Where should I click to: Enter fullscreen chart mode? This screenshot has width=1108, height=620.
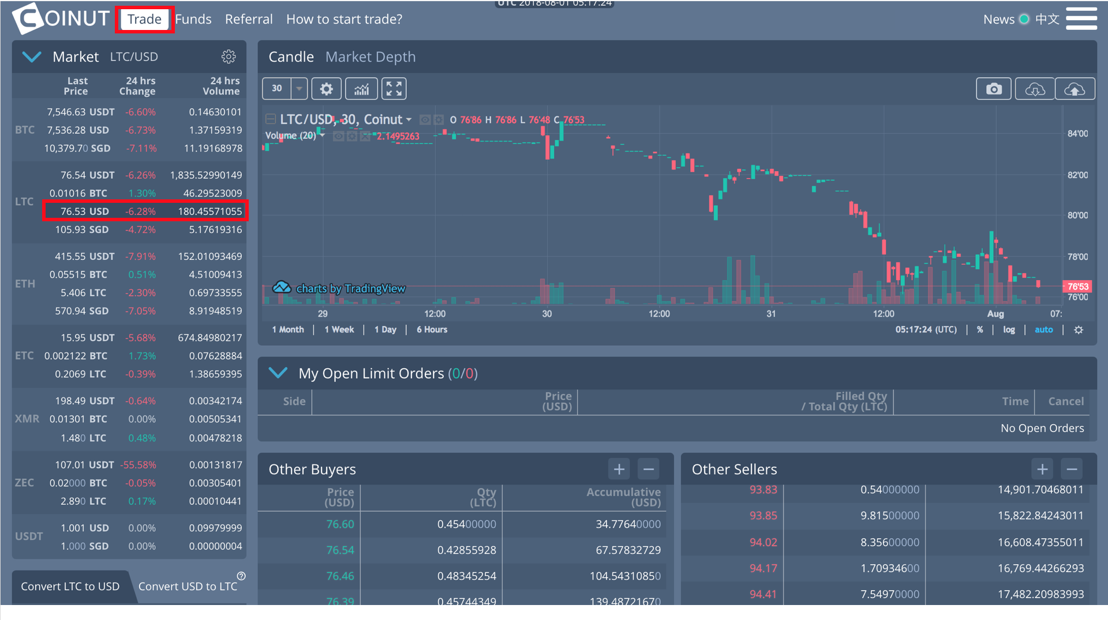pos(394,89)
